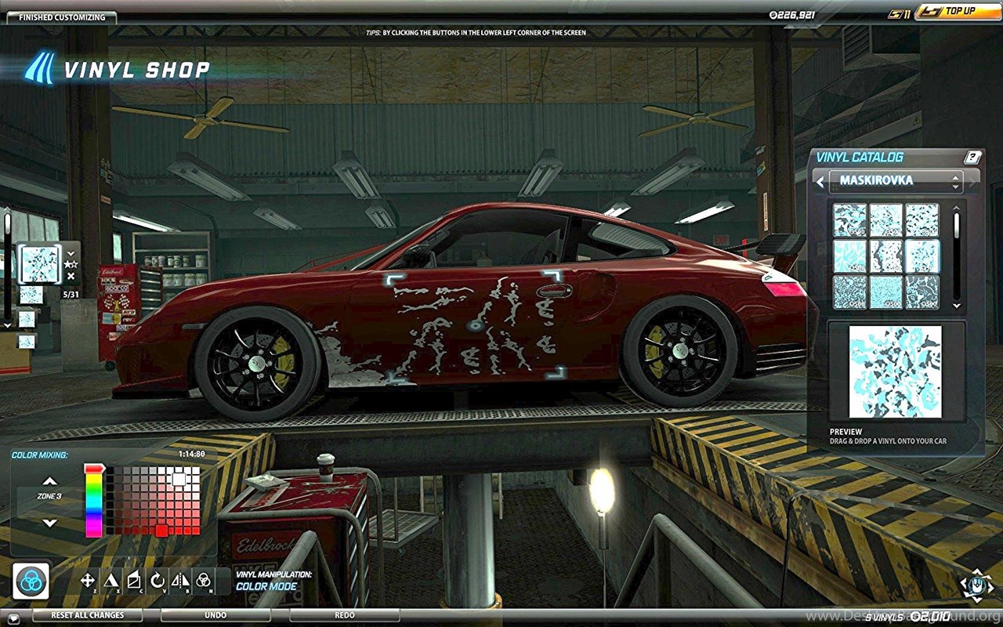This screenshot has height=627, width=1003.
Task: Click Reset All Changes button
Action: (87, 615)
